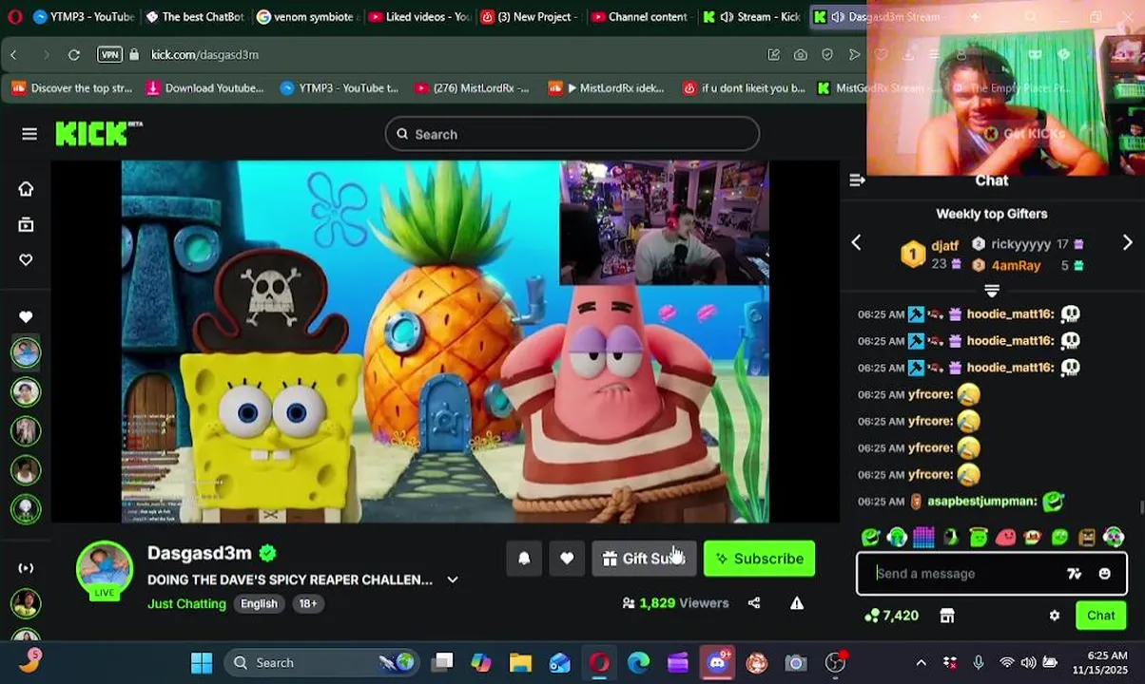Click the Dasgasd3m channel name
The image size is (1145, 684).
199,553
